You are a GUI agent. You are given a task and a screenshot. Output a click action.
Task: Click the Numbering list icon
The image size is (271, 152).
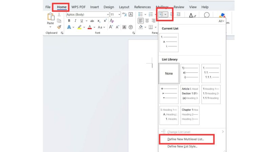point(151,14)
